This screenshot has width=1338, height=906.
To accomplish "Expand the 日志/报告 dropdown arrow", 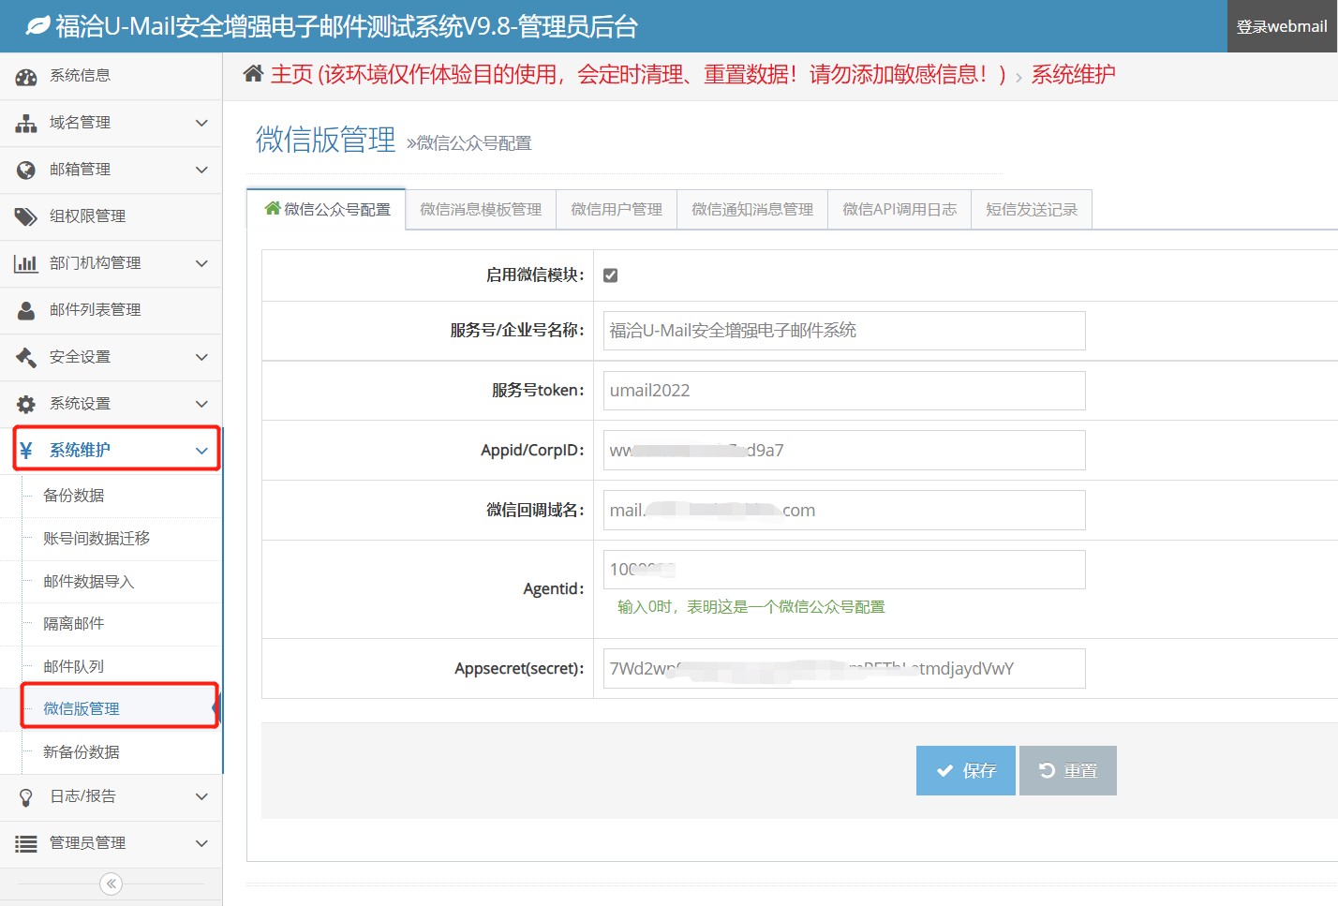I will tap(201, 796).
